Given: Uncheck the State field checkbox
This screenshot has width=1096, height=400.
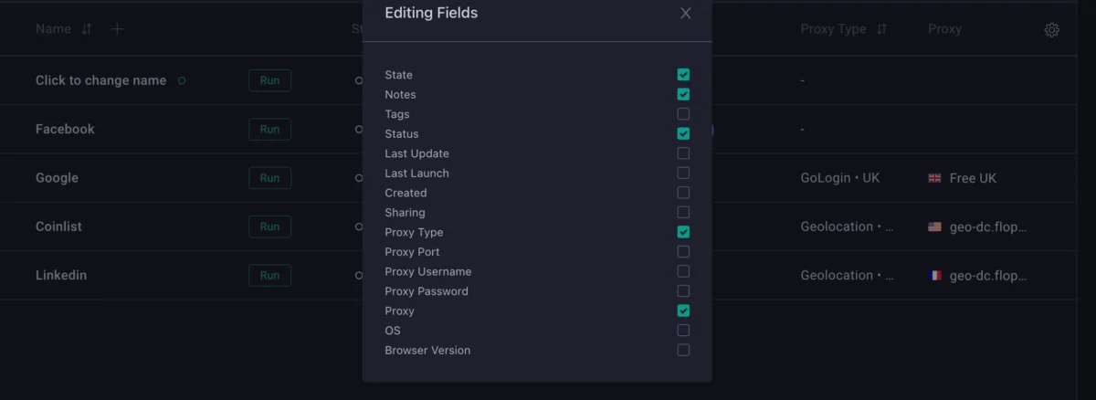Looking at the screenshot, I should [683, 75].
